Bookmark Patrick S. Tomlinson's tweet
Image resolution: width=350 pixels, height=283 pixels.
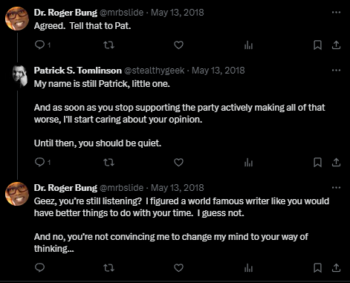point(317,163)
